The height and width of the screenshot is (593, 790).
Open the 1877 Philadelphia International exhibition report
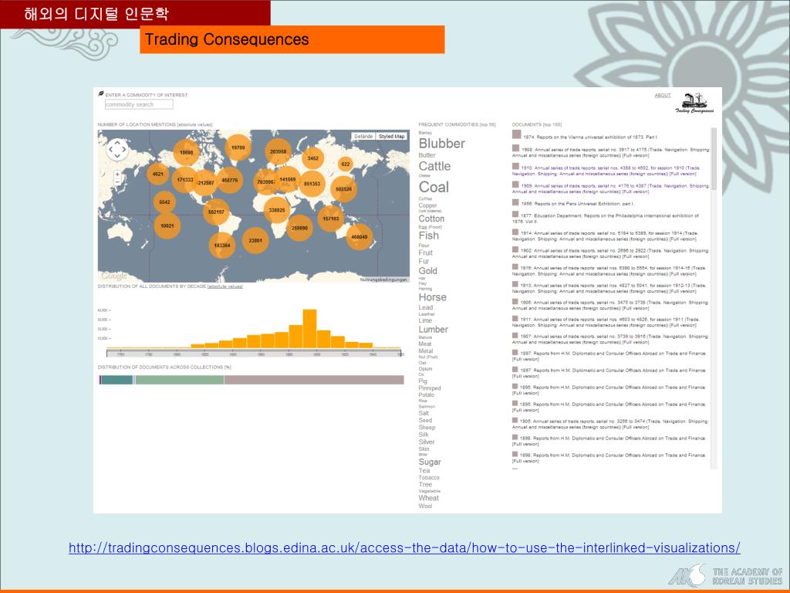(x=605, y=219)
